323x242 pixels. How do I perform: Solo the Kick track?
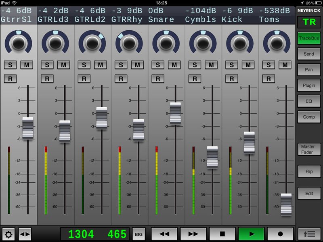[x=231, y=65]
